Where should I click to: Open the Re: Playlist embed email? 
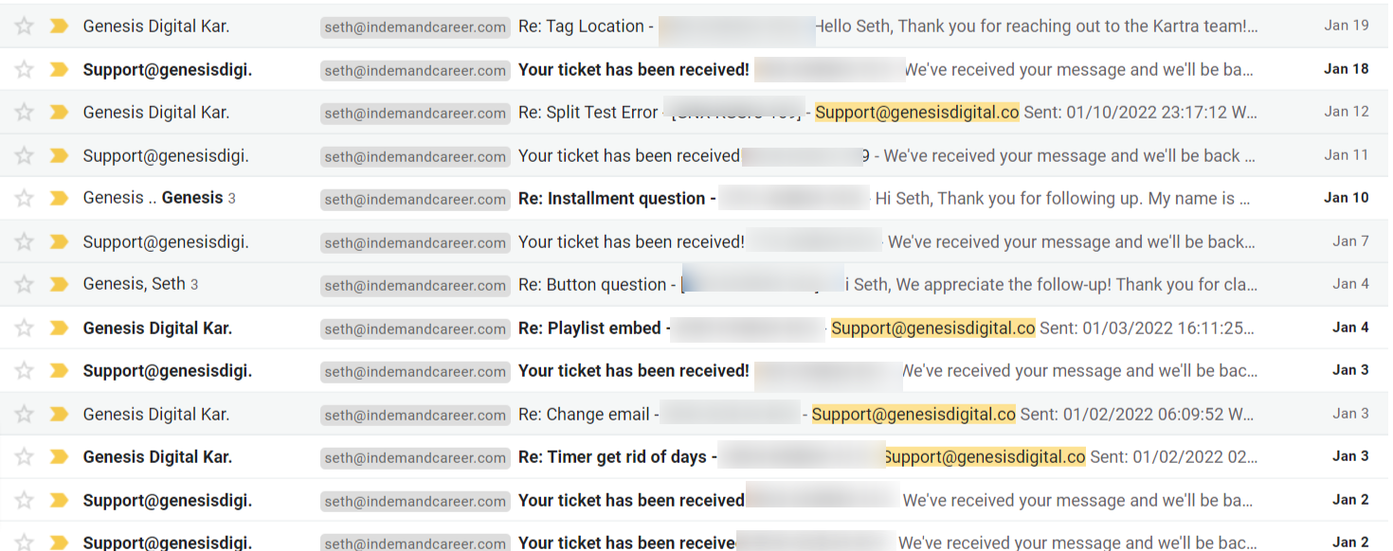click(589, 329)
